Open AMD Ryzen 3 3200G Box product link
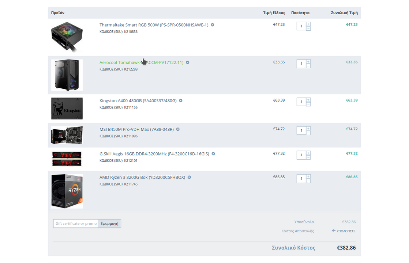 pos(142,177)
